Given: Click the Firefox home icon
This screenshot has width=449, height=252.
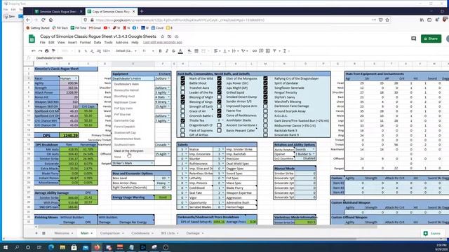Looking at the screenshot, I should click(51, 20).
